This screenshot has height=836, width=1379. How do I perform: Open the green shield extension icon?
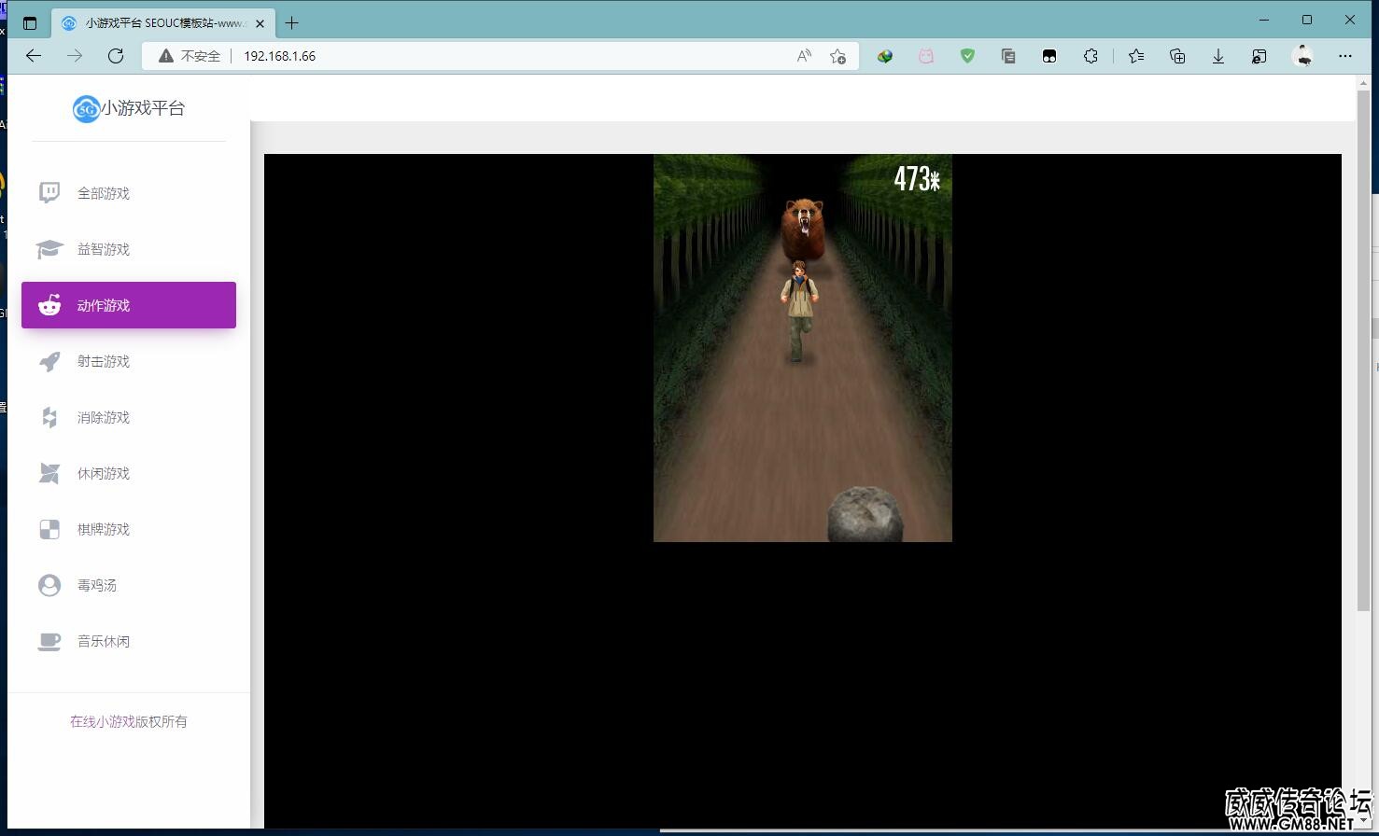(x=967, y=56)
